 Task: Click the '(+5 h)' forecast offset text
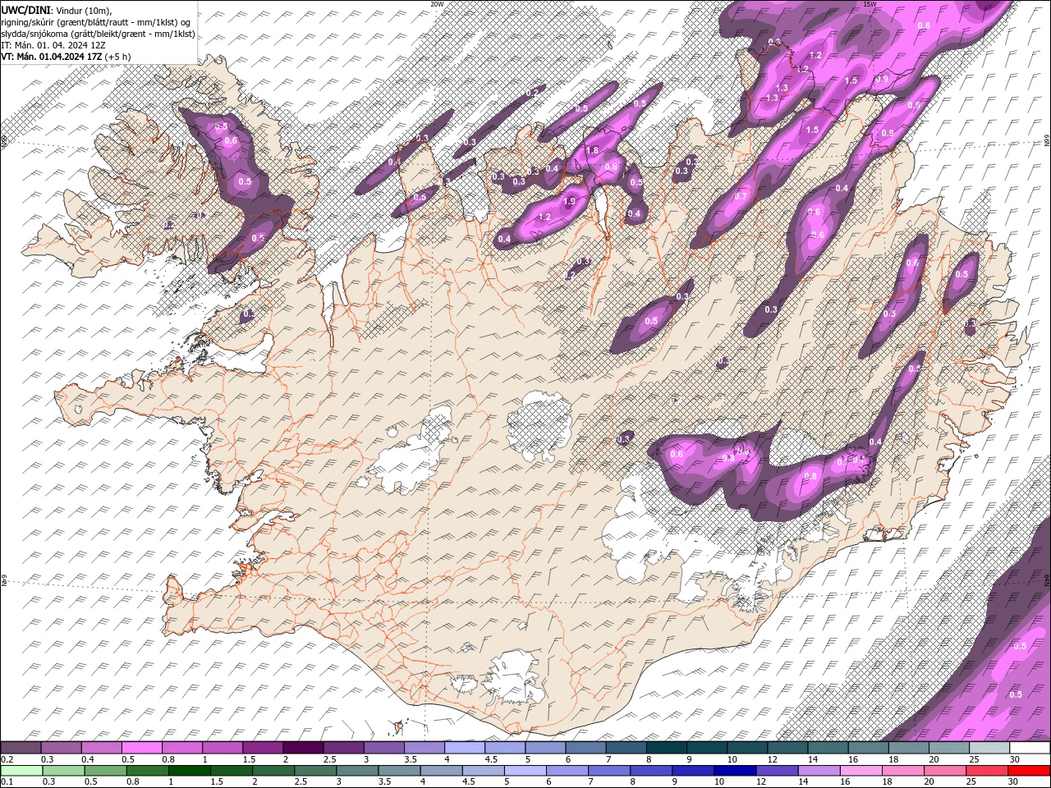click(x=117, y=56)
